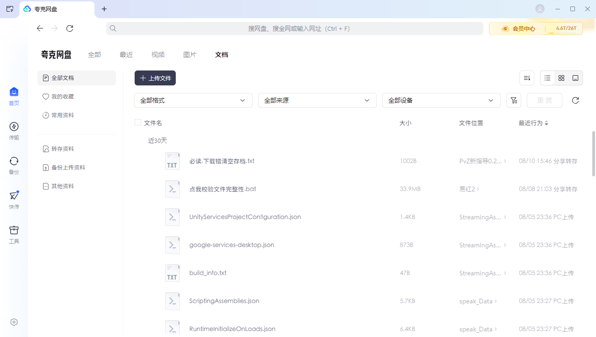Open the sort order icon
Viewport: 596px width, 337px height.
[527, 78]
